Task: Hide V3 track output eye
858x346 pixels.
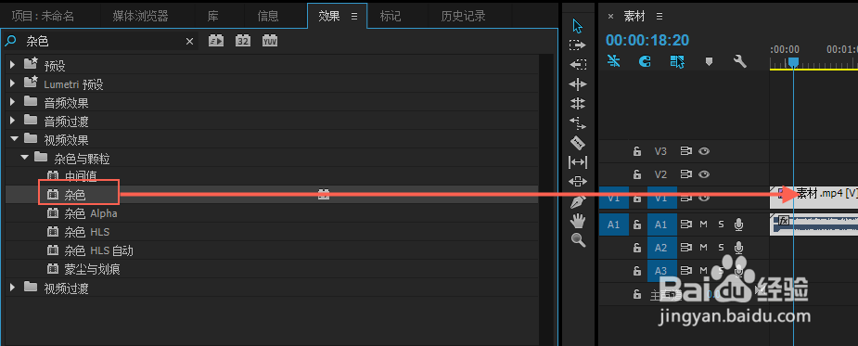Action: coord(704,151)
